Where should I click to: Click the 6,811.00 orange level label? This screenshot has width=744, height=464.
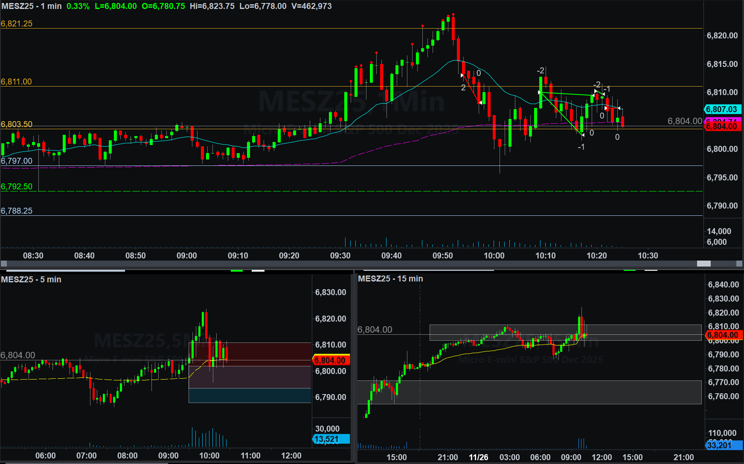click(x=16, y=81)
